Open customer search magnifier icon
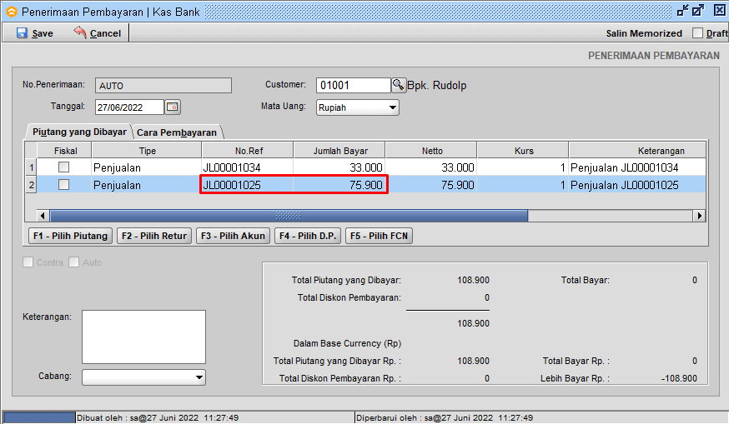The image size is (729, 424). click(399, 85)
